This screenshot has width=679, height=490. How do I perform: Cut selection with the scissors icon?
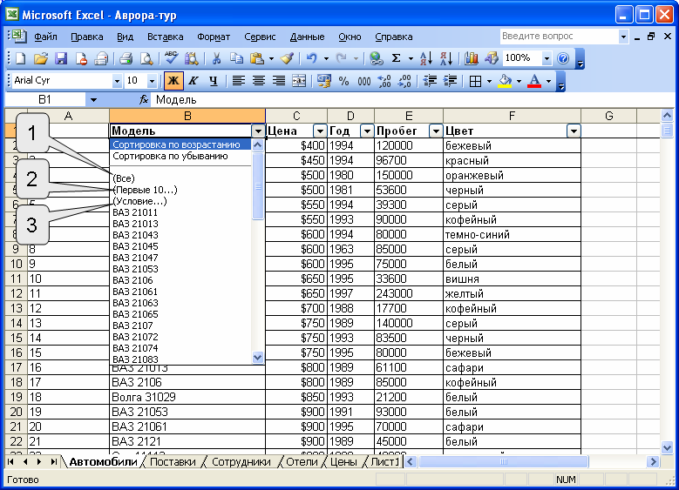click(216, 58)
